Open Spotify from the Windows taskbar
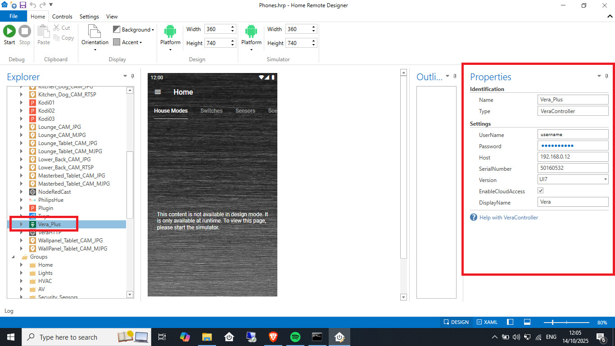This screenshot has width=615, height=346. (295, 337)
